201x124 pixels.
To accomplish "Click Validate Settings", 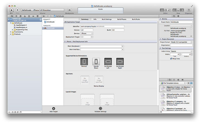I will pos(100,110).
